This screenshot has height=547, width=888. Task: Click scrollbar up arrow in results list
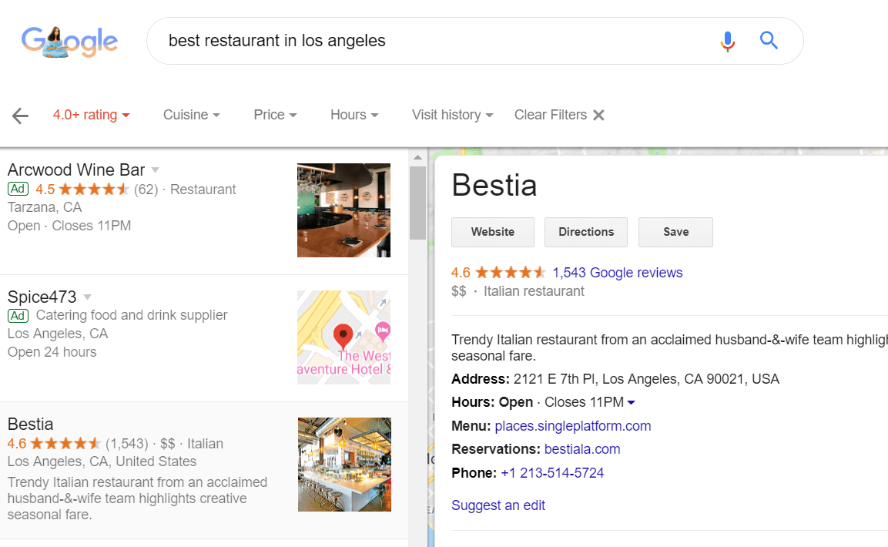point(417,158)
